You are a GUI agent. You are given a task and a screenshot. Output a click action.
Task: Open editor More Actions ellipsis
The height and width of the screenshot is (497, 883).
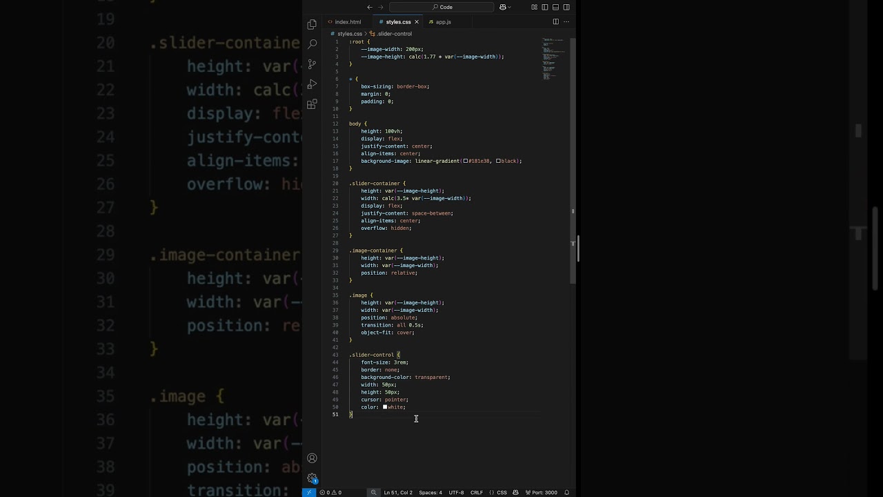[566, 21]
